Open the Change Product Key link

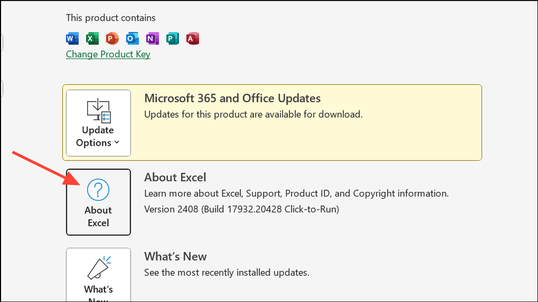point(108,54)
